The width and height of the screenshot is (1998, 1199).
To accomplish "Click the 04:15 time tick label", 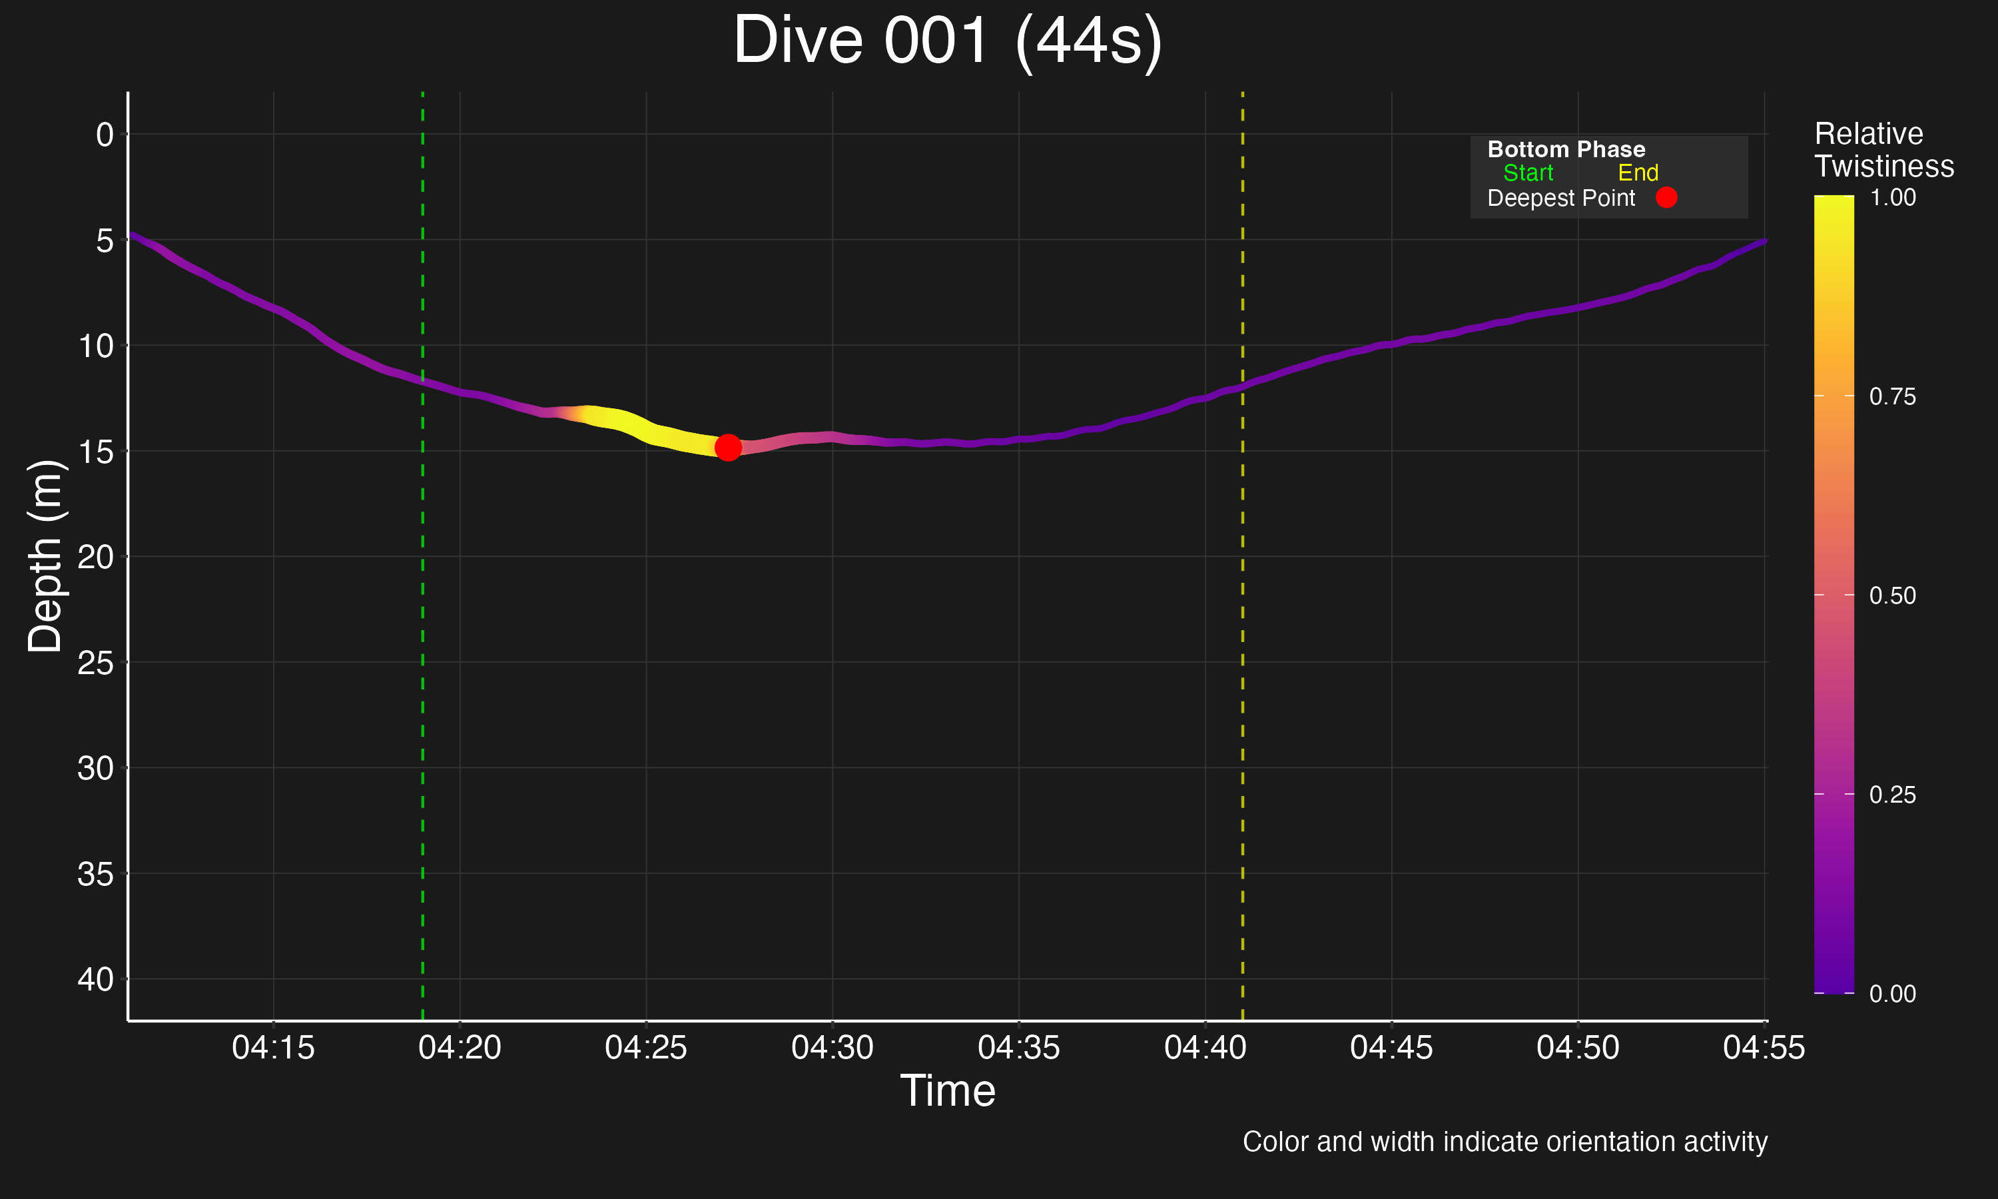I will 273,1048.
